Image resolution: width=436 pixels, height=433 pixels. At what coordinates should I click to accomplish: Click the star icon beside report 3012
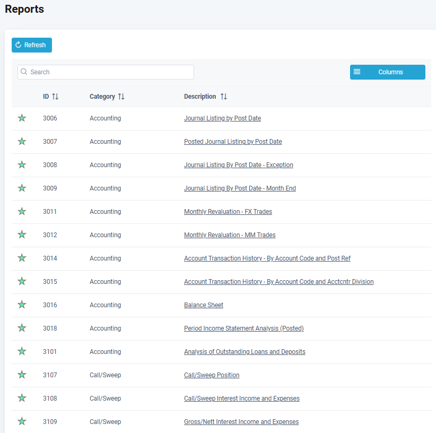(22, 235)
